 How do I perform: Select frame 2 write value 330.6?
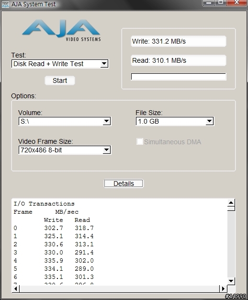click(x=54, y=244)
